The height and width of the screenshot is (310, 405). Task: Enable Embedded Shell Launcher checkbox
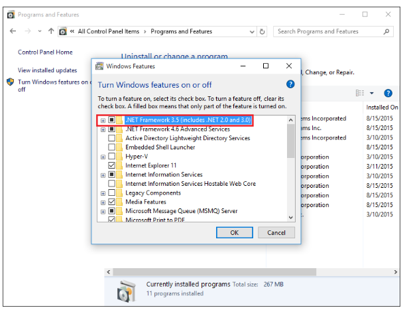click(x=111, y=147)
